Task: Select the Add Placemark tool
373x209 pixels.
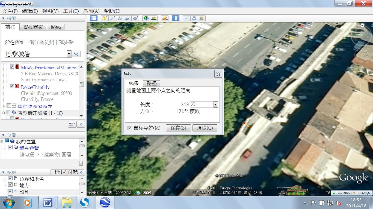Action: 104,18
